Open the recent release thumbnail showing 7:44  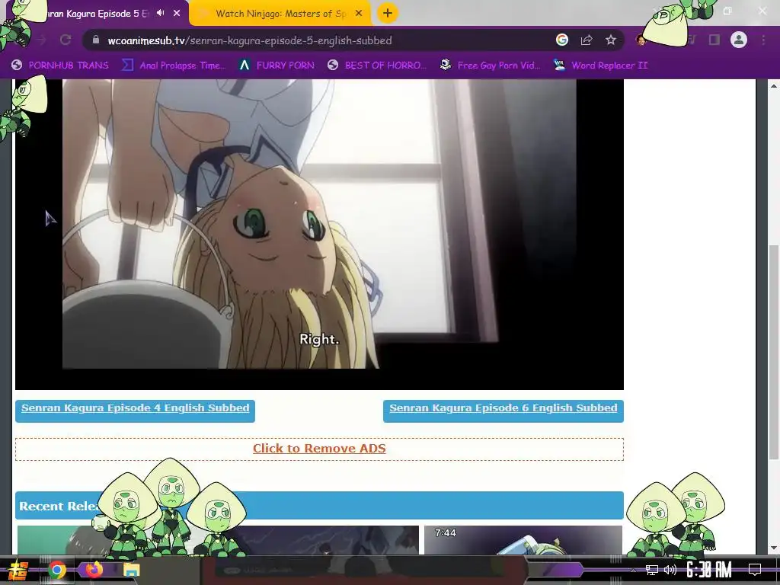point(523,540)
